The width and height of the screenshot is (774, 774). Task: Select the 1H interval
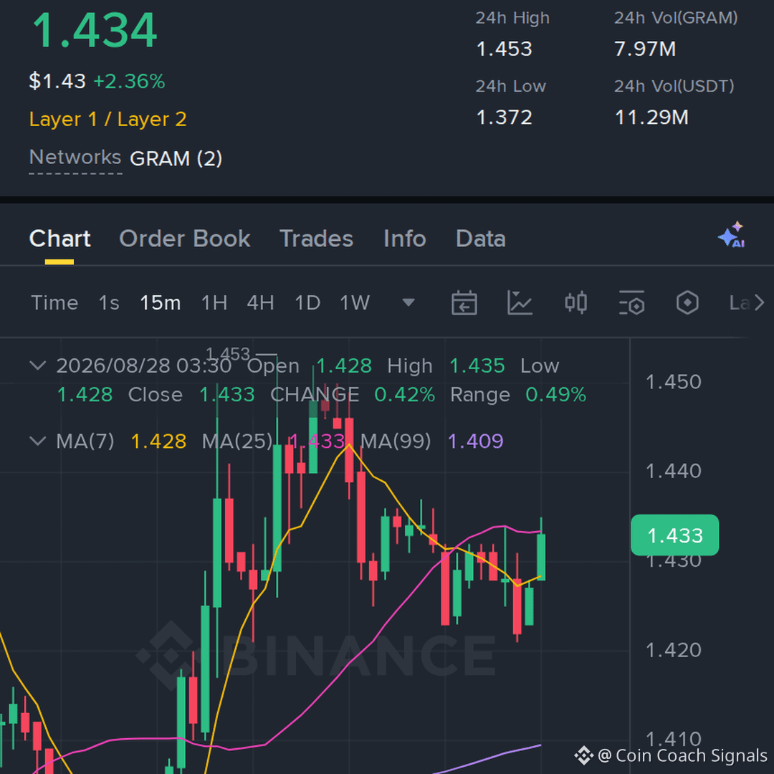pyautogui.click(x=214, y=302)
